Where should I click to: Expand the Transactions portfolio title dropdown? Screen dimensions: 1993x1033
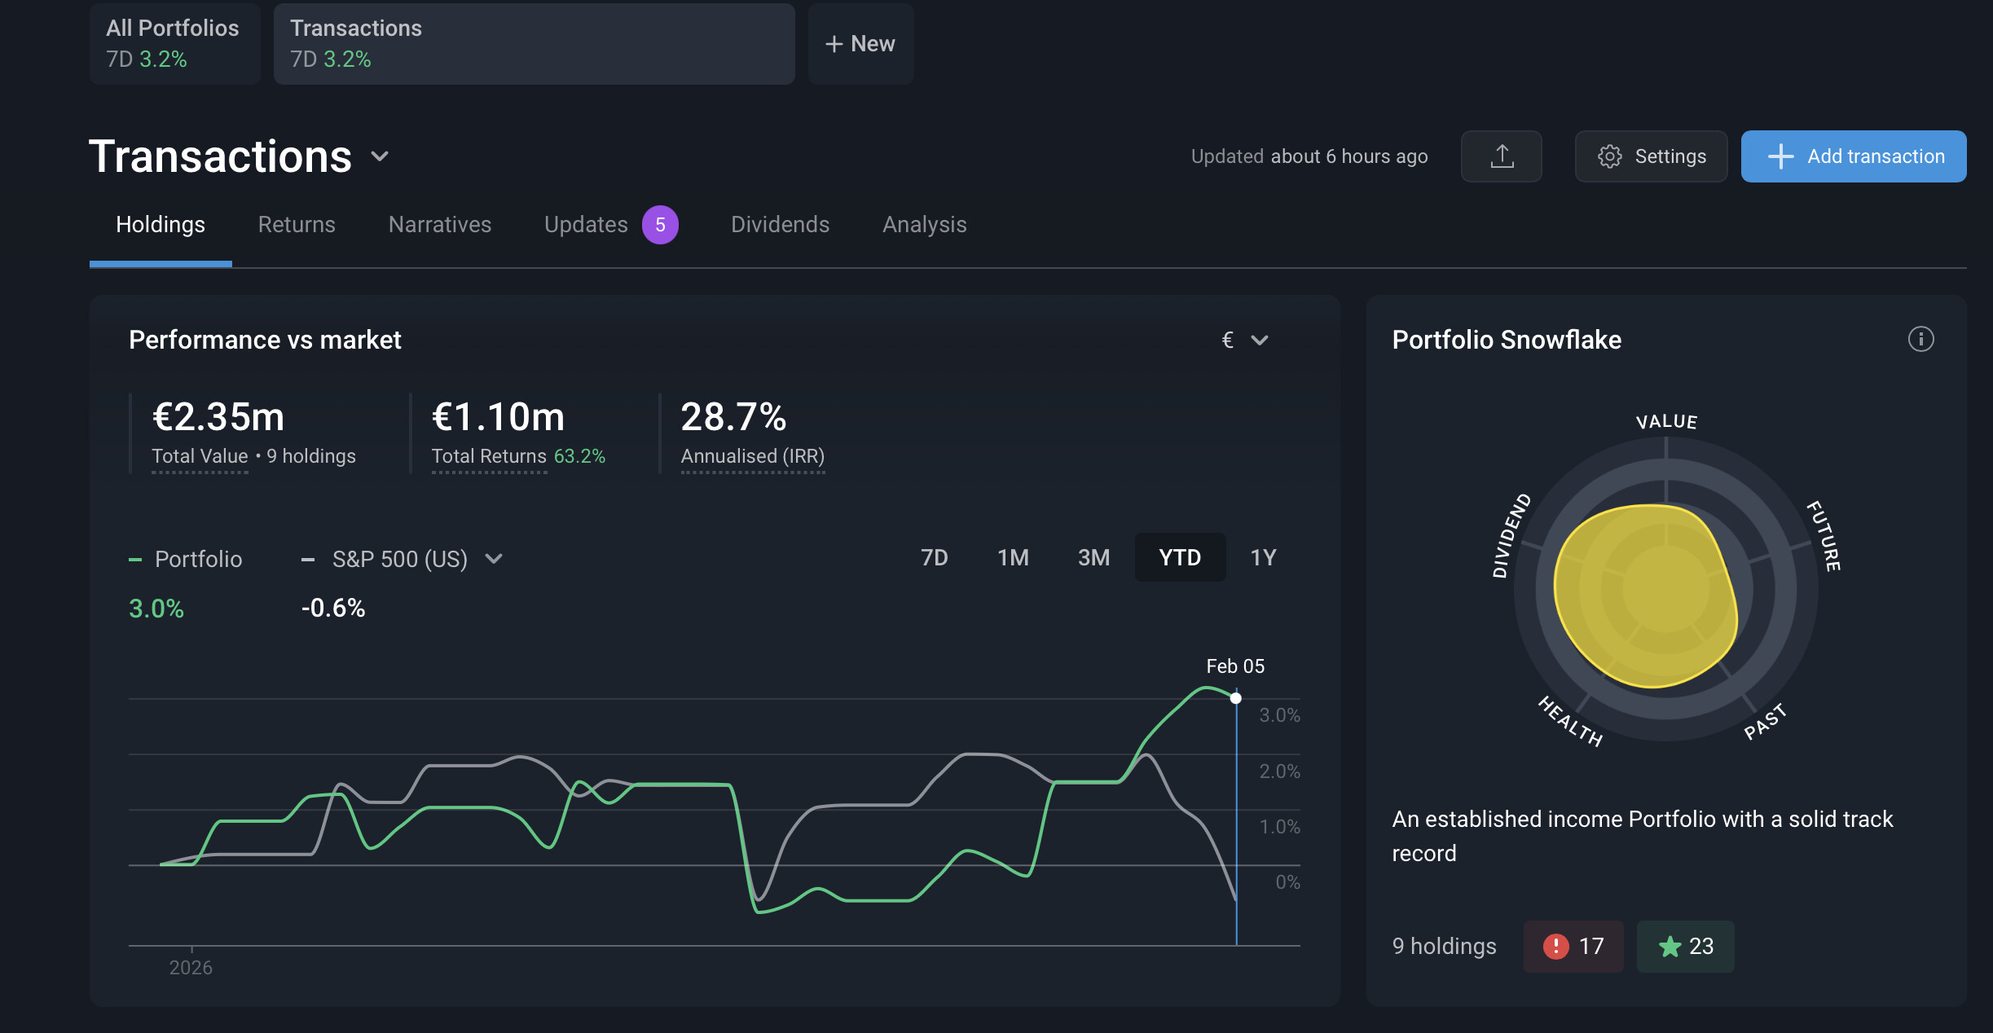coord(380,156)
